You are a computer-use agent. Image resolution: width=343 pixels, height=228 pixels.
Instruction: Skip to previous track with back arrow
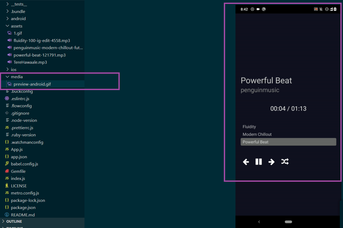pos(246,162)
